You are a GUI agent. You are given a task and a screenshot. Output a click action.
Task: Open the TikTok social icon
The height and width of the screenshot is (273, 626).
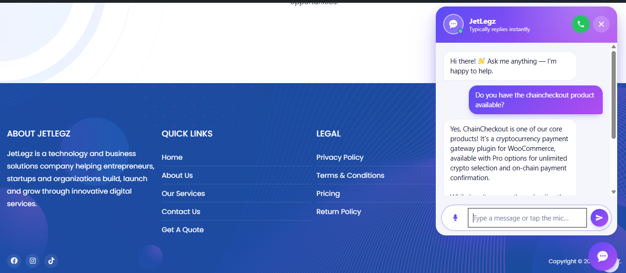[x=51, y=260]
